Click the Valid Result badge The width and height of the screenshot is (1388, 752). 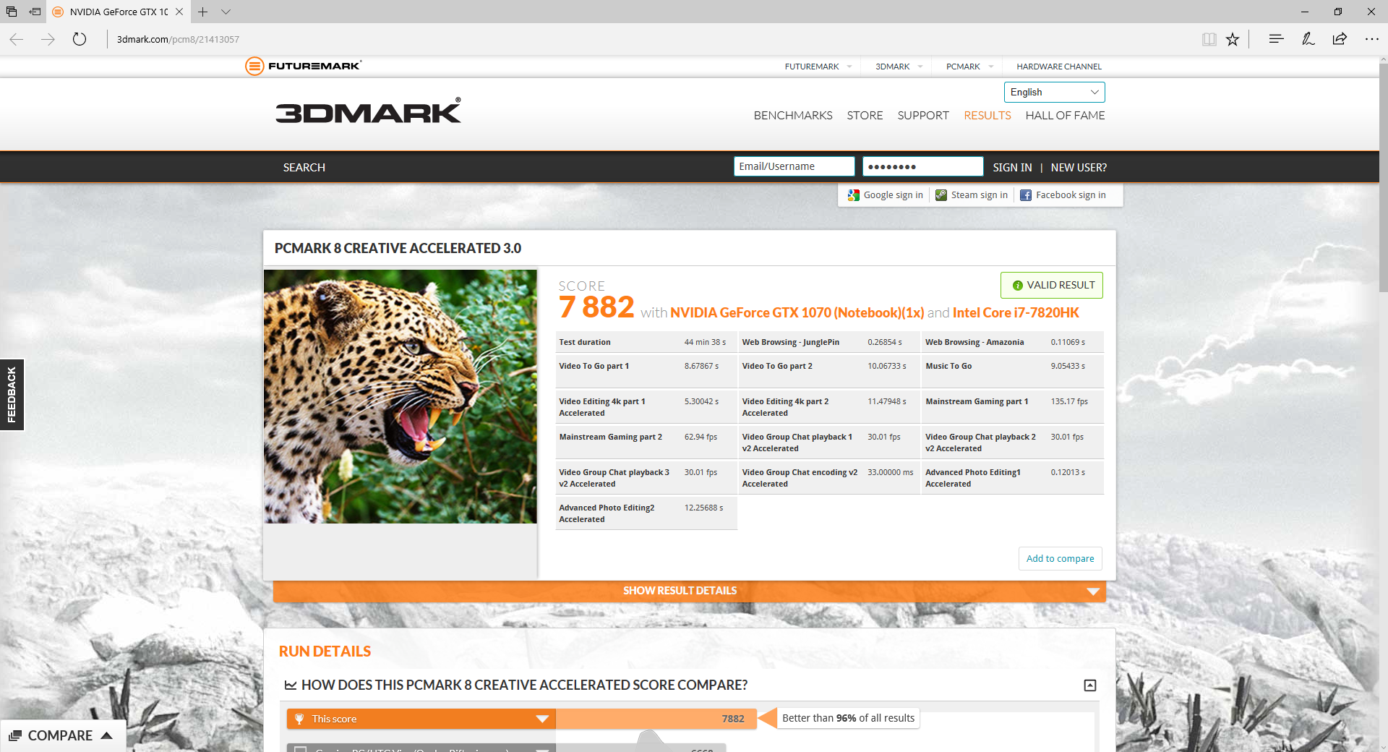(x=1052, y=286)
